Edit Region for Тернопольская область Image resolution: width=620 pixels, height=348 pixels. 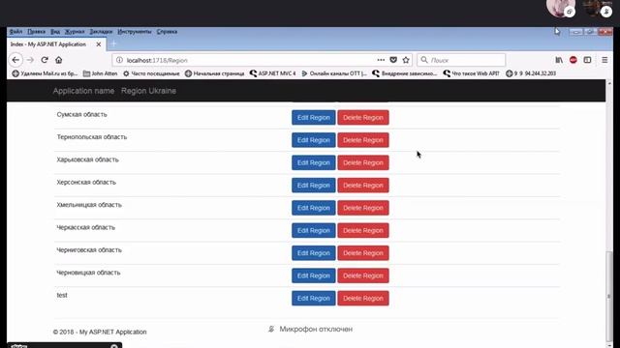pyautogui.click(x=314, y=140)
